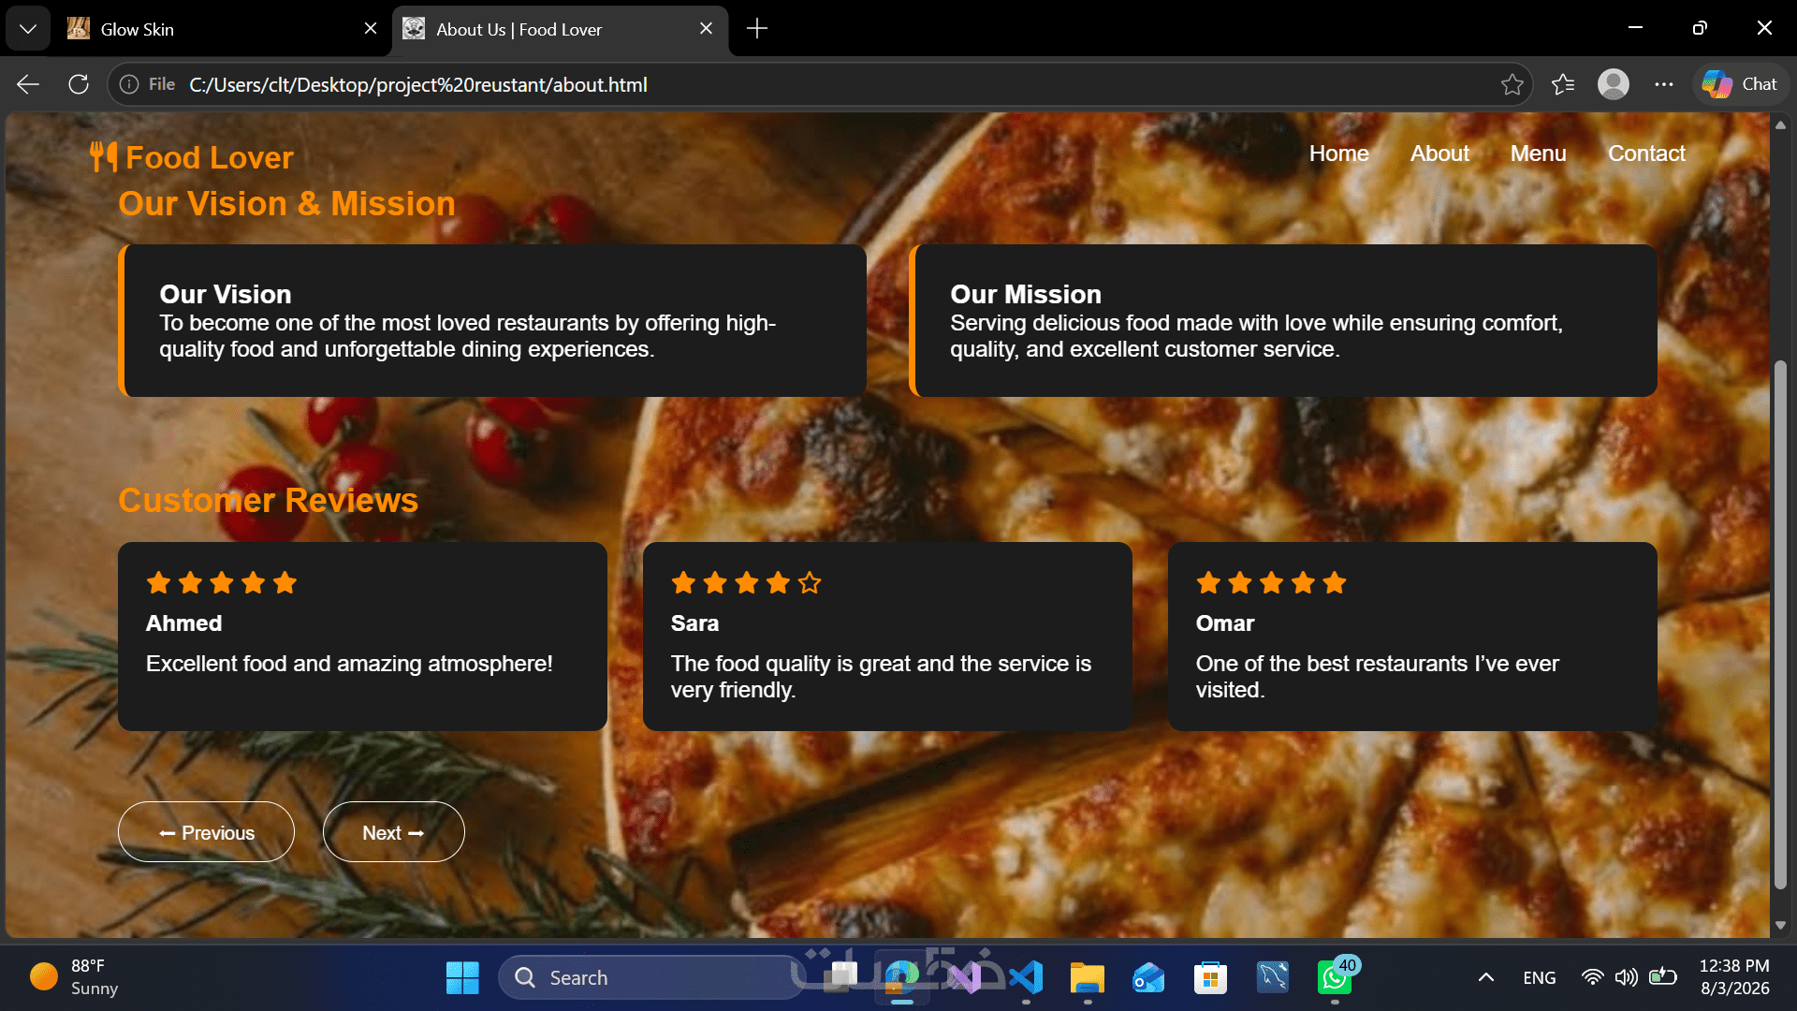Open the volume control
The height and width of the screenshot is (1011, 1797).
click(x=1627, y=977)
